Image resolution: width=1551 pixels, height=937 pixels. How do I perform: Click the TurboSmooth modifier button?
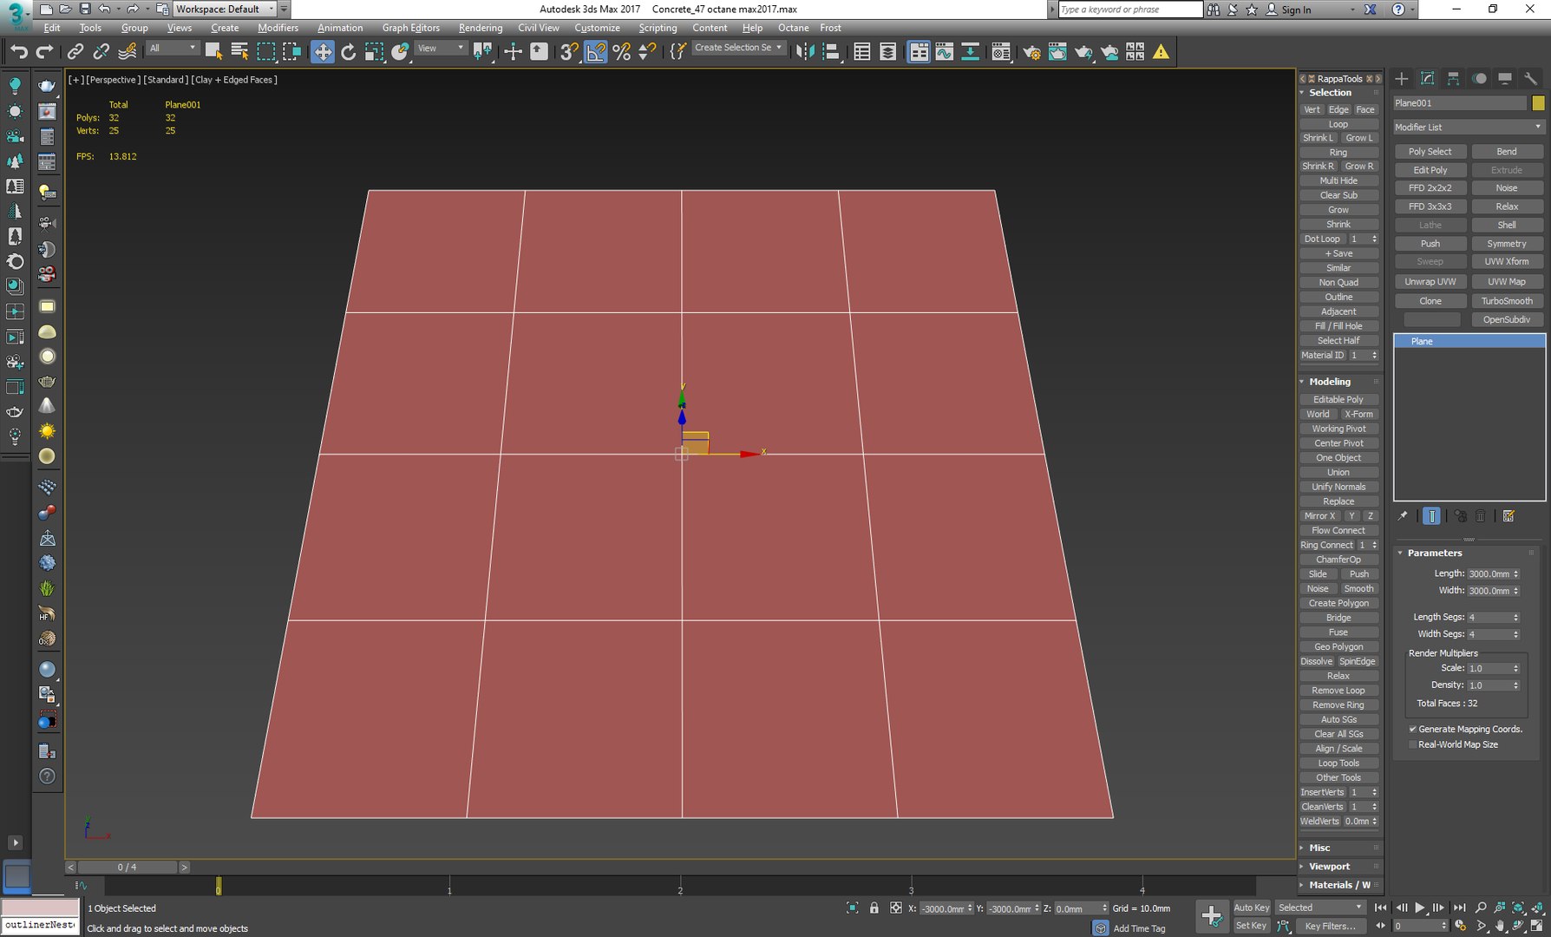[x=1507, y=301]
